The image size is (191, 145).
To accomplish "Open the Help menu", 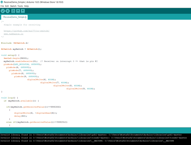I will pos(26,6).
